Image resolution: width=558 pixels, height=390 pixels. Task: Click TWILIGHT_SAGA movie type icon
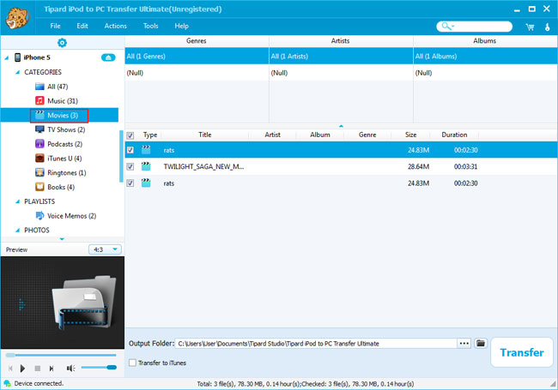coord(146,166)
